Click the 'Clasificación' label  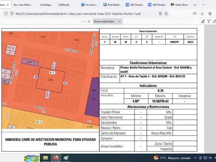coord(109,76)
